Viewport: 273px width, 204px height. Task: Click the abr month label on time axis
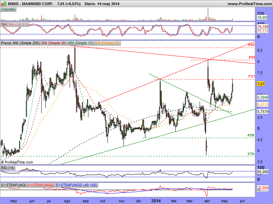tap(207, 201)
